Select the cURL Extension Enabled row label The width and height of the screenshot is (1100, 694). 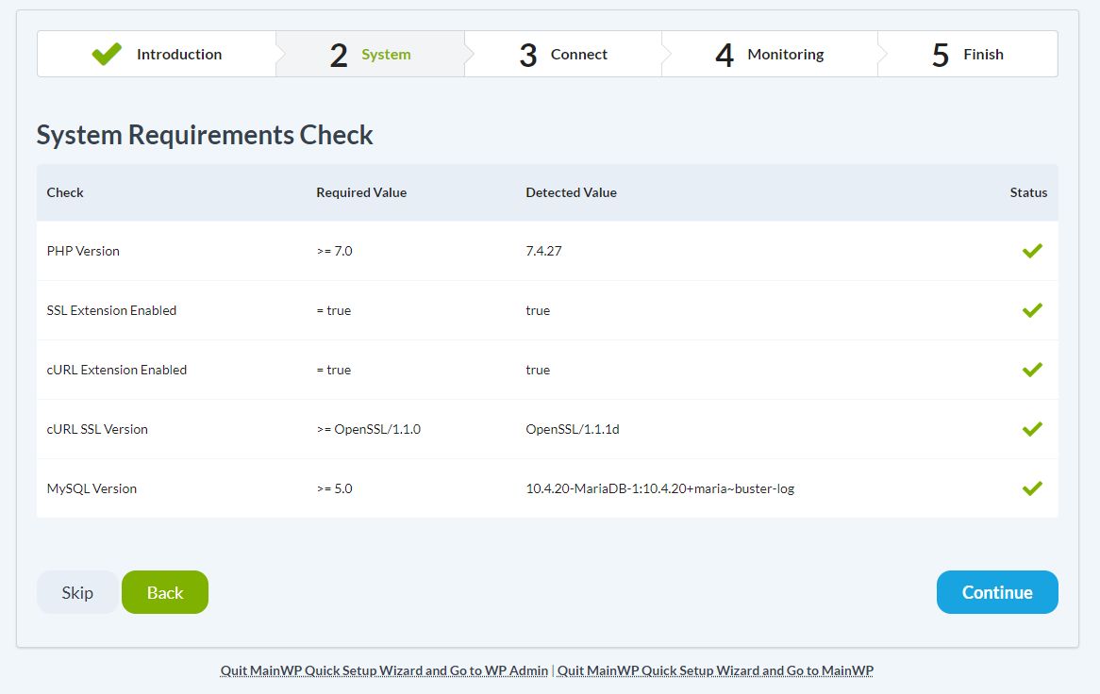(116, 370)
